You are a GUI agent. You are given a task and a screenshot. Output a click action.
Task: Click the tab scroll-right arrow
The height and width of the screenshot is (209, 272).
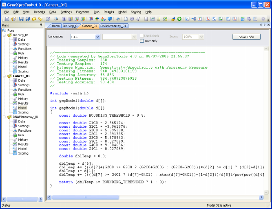click(x=265, y=25)
